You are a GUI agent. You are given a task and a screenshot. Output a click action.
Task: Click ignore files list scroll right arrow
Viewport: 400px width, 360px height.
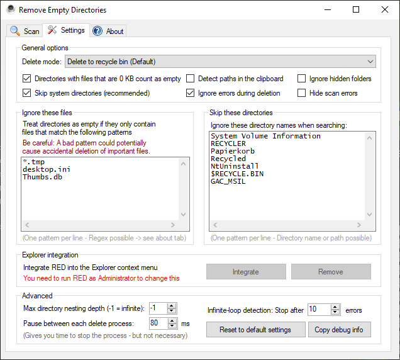[x=173, y=225]
